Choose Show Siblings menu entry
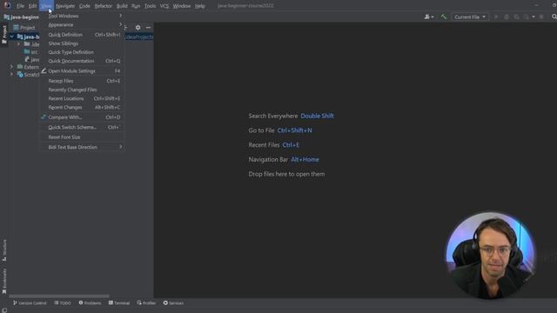 pyautogui.click(x=82, y=43)
